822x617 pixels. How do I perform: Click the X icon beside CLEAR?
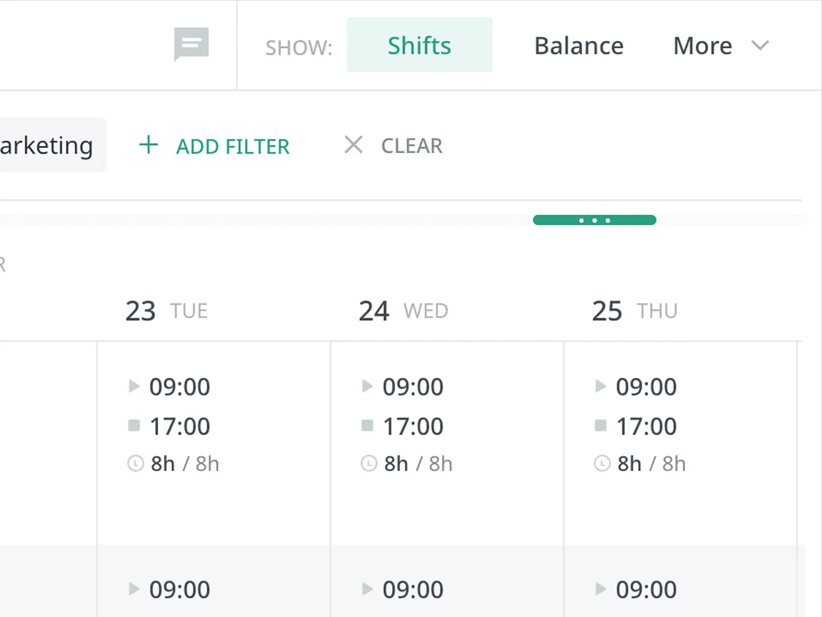pos(353,145)
